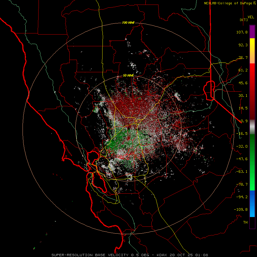Click the -32.0 velocity scale value
Viewport: 257px width, 257px height.
(x=242, y=146)
